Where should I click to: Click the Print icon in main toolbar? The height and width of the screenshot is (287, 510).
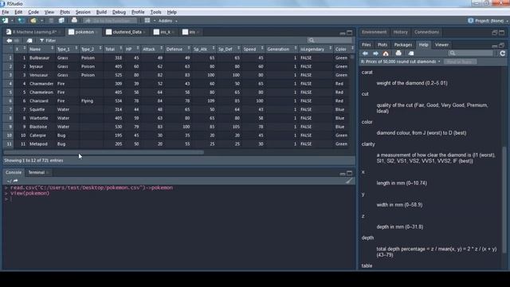click(x=74, y=21)
